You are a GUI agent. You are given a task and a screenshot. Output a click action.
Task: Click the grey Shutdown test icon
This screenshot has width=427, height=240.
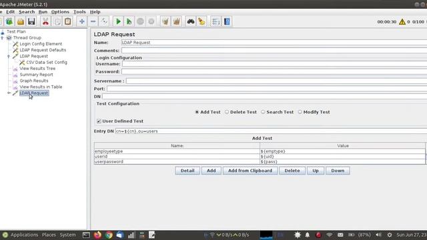[x=151, y=21]
